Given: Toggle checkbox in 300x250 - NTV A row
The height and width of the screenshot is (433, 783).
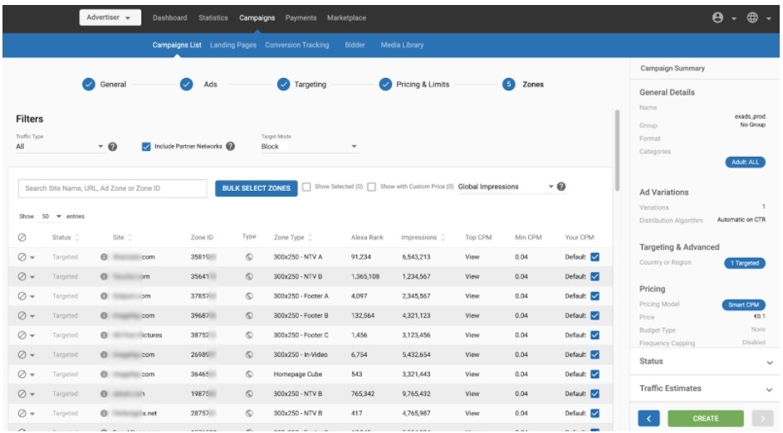Looking at the screenshot, I should tap(595, 257).
